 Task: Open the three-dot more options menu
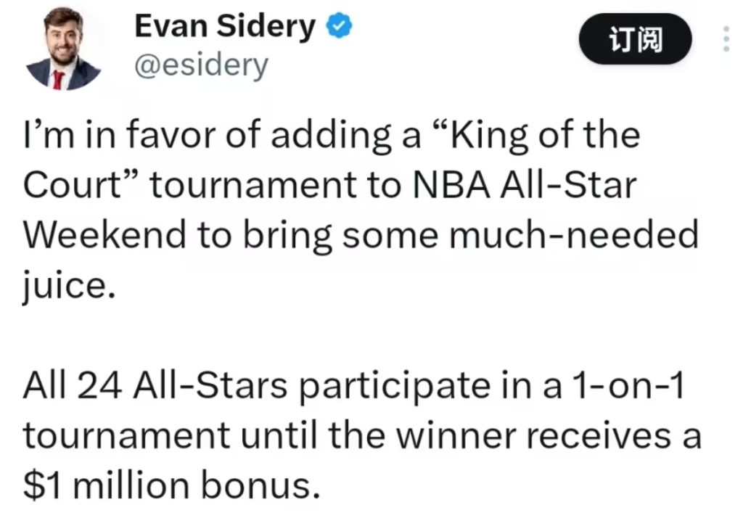[x=726, y=38]
